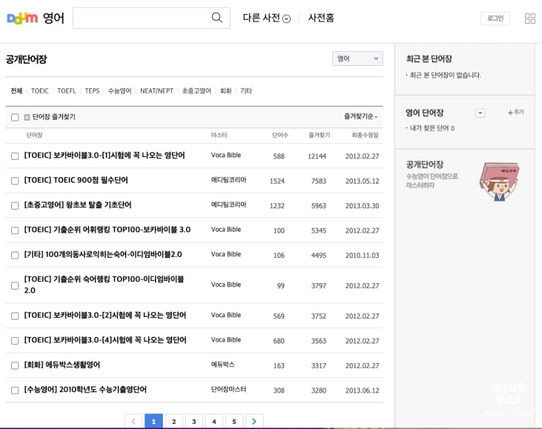Screen dimensions: 542x429
Task: Click the 영어 label beside Daum logo
Action: pos(53,18)
